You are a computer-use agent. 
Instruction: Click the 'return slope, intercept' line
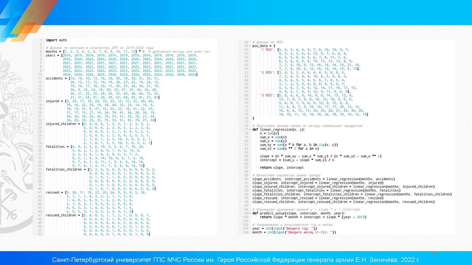click(x=282, y=168)
